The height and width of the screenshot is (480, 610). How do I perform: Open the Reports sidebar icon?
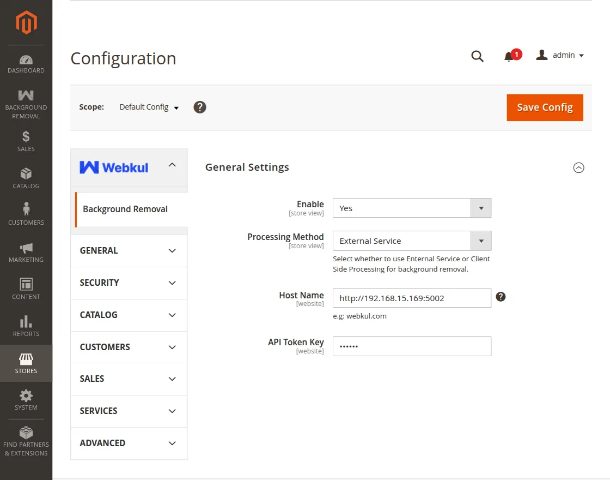coord(26,321)
